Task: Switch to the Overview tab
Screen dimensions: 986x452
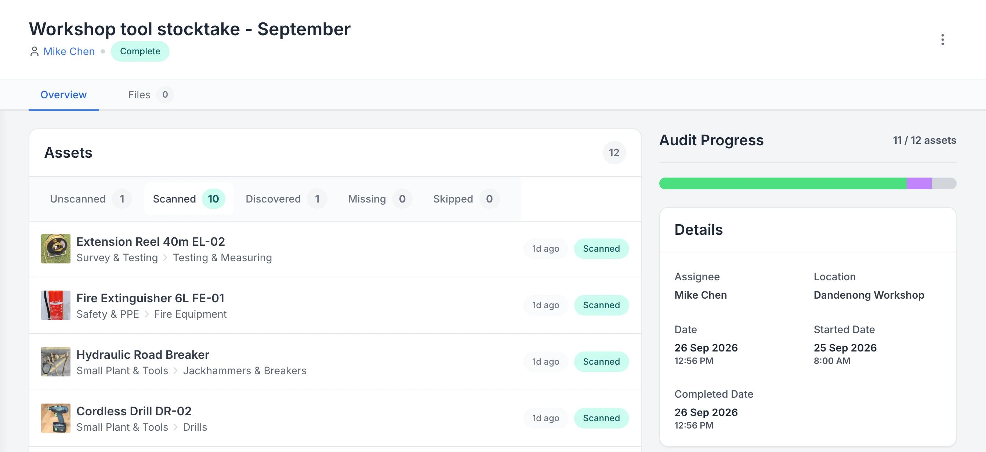Action: click(64, 94)
